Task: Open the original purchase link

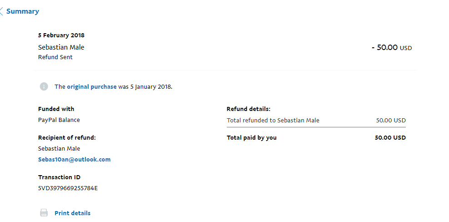Action: click(x=92, y=86)
